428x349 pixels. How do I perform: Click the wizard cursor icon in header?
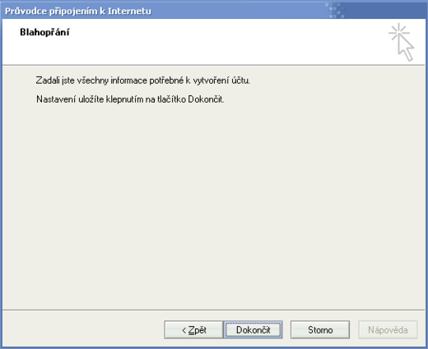(x=402, y=42)
